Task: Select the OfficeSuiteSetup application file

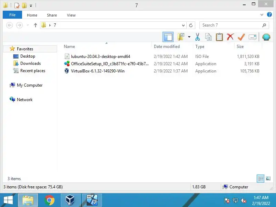Action: pyautogui.click(x=110, y=64)
